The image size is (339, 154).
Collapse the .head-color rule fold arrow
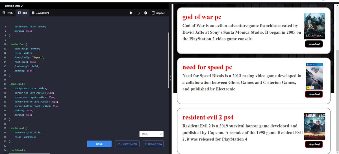8,44
